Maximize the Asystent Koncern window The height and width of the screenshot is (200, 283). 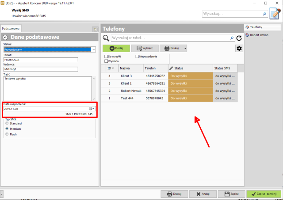[x=266, y=3]
